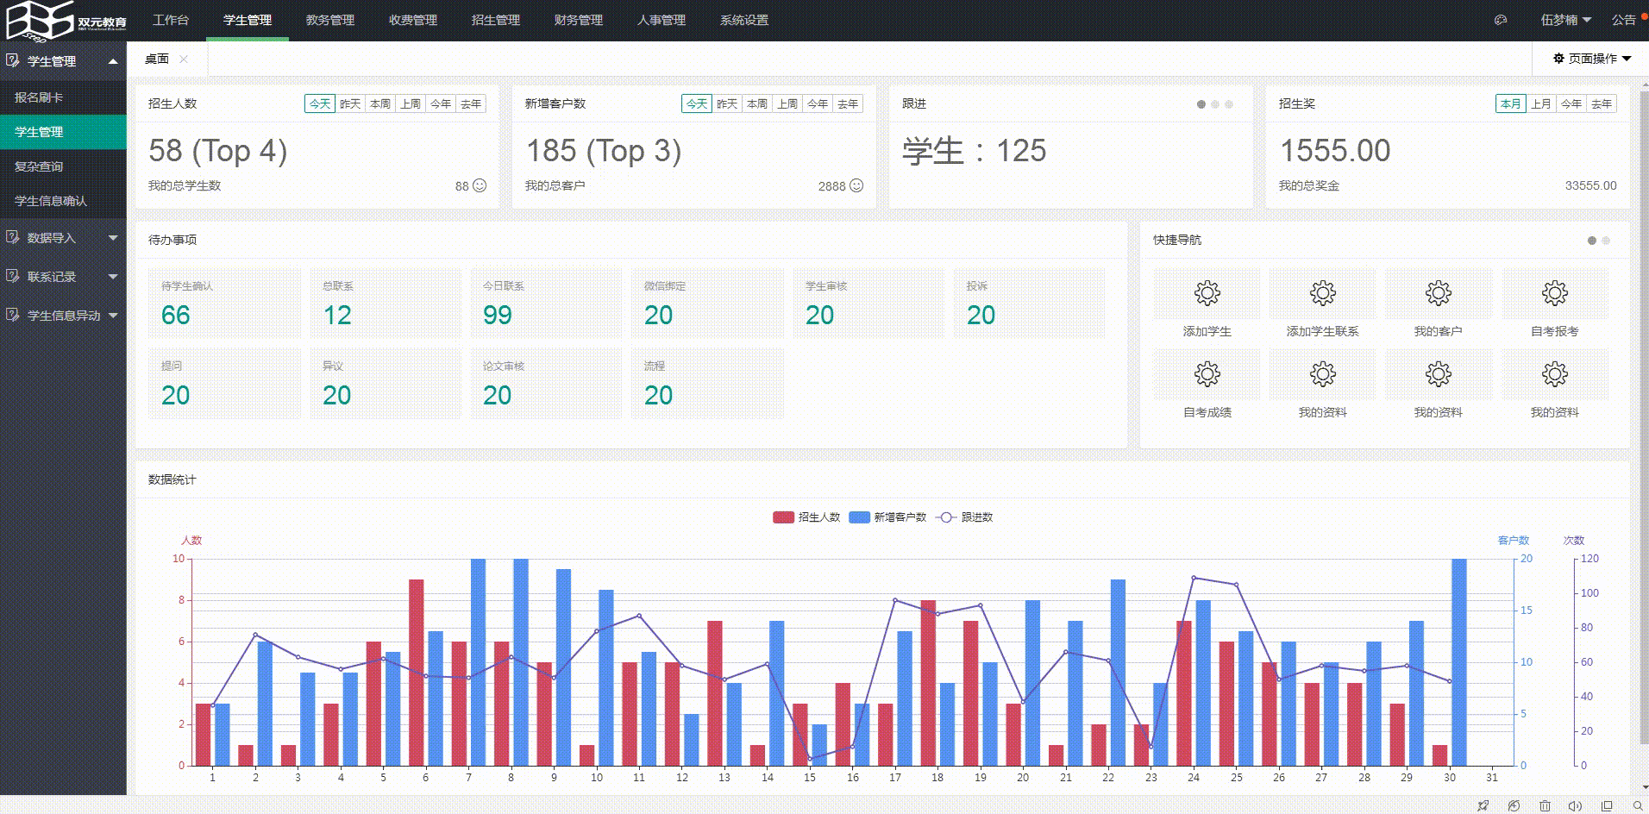The image size is (1649, 814).
Task: Switch 招生奖 card to 上月
Action: (1540, 103)
